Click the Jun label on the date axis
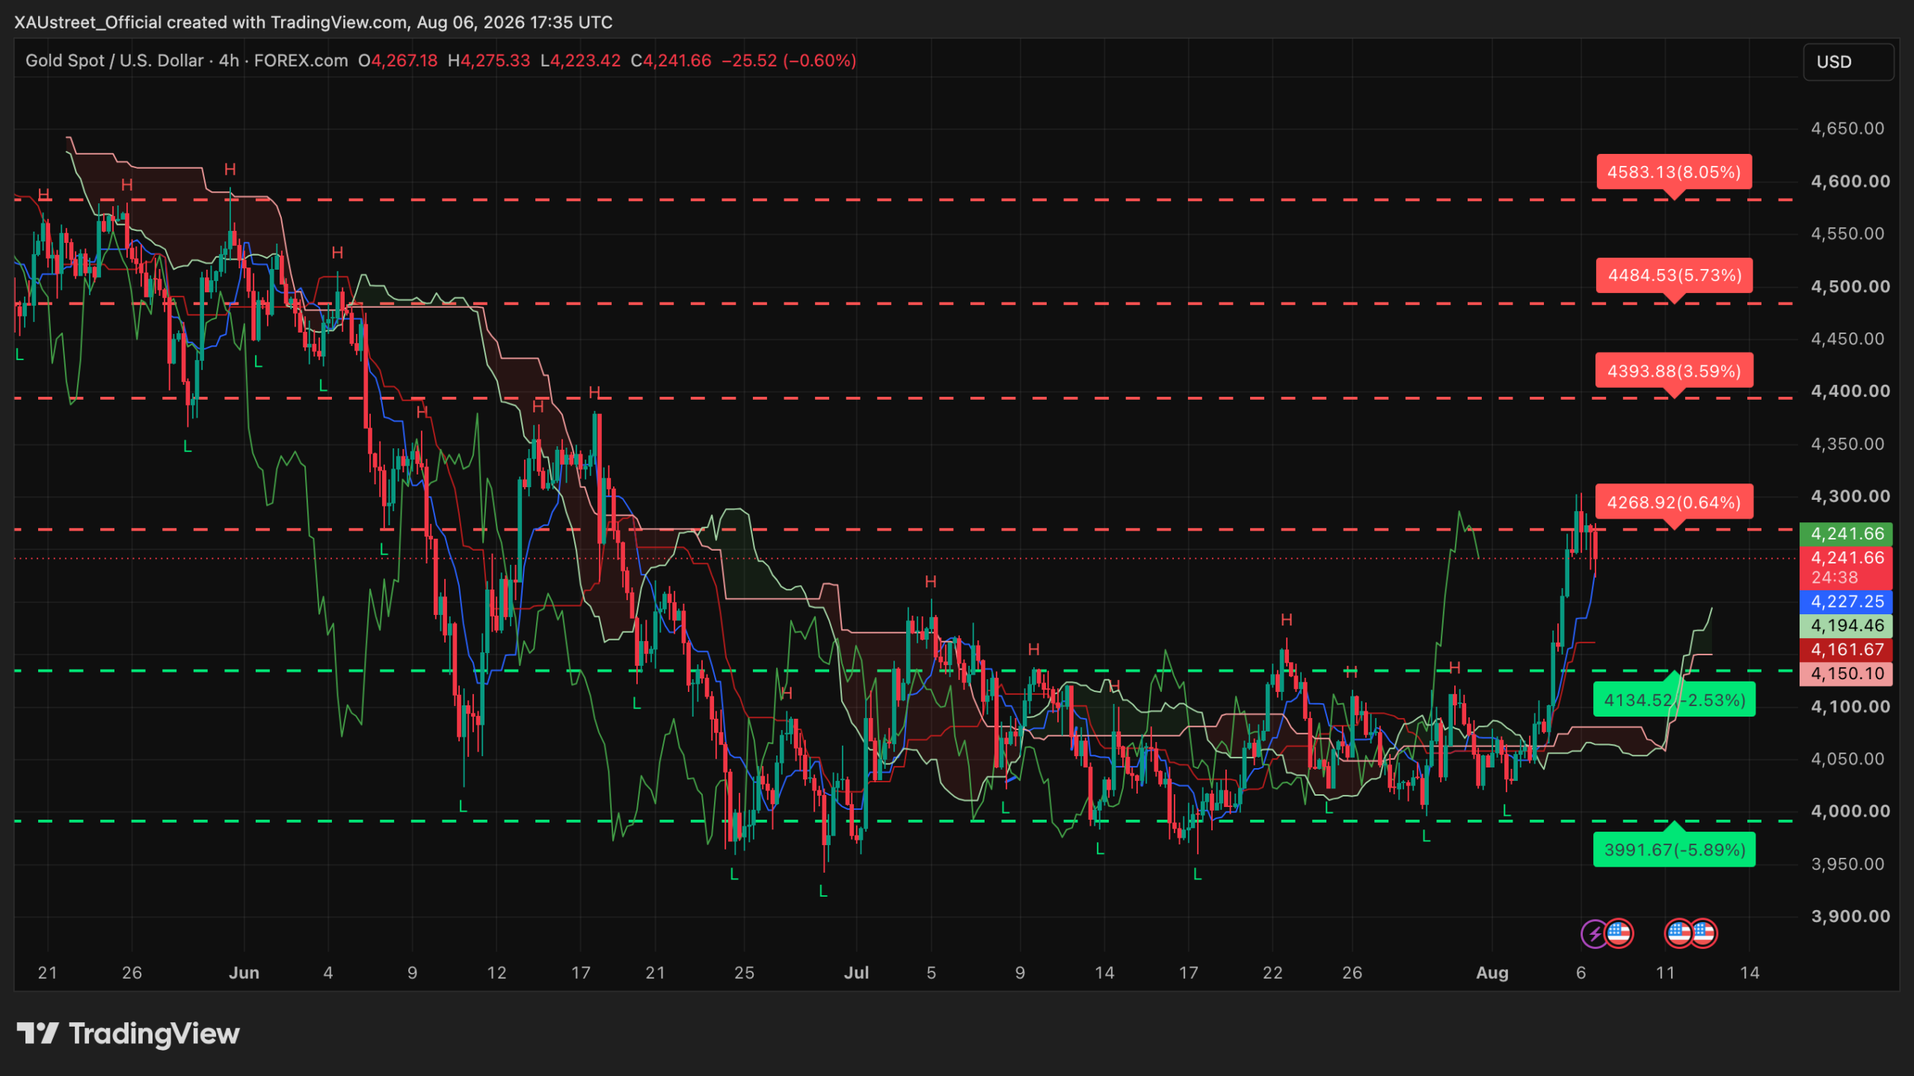 pos(244,973)
